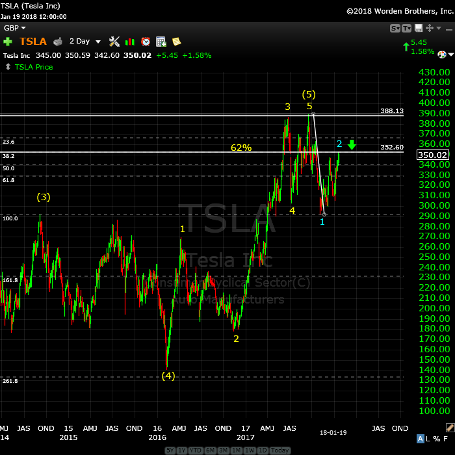Click the 352.60 horizontal line label
455x455 pixels.
pos(392,147)
